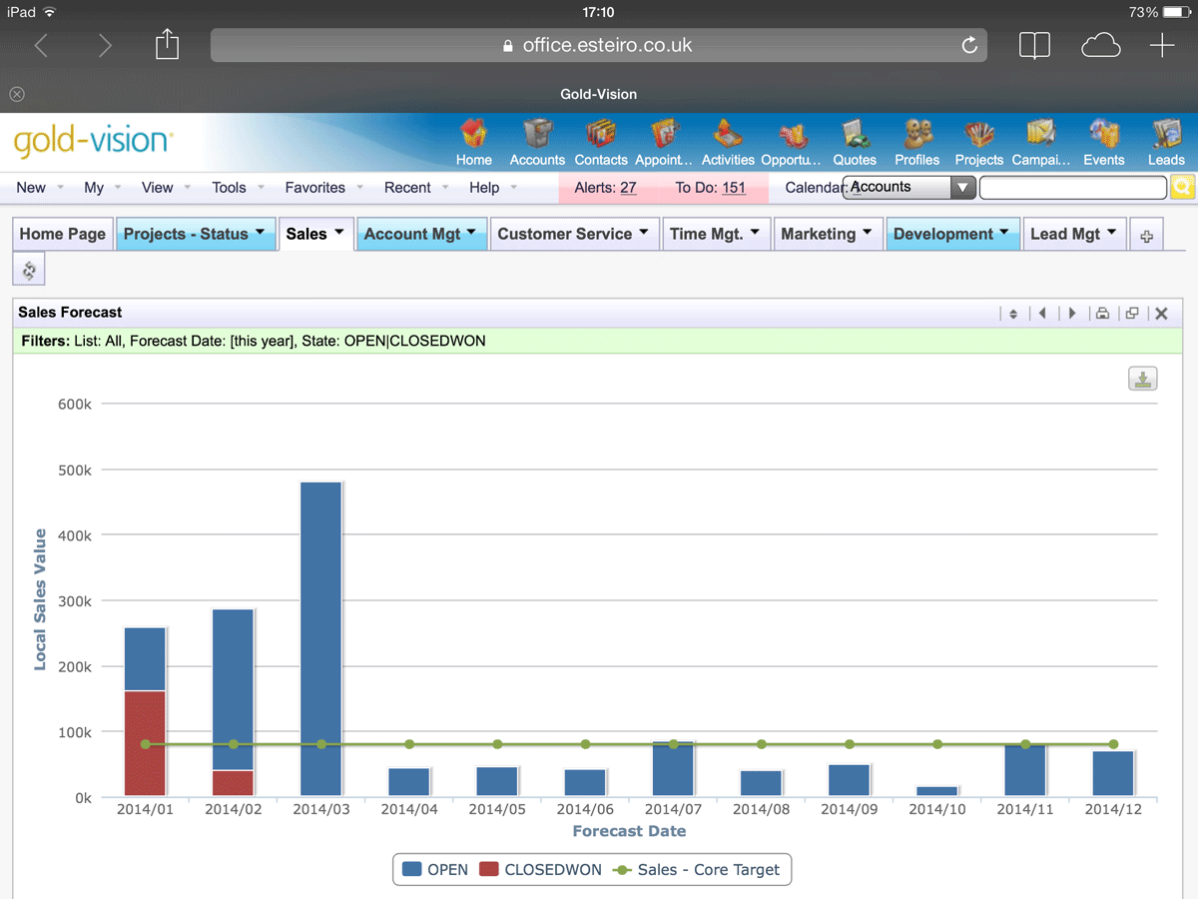Toggle OPEN series in chart legend
This screenshot has width=1198, height=899.
coord(435,870)
